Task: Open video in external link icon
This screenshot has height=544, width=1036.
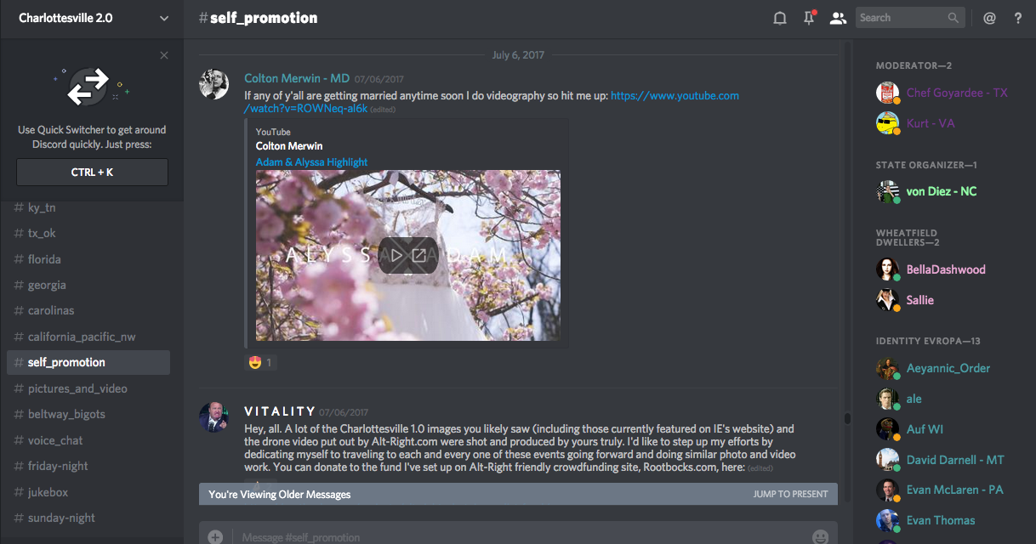Action: (x=419, y=255)
